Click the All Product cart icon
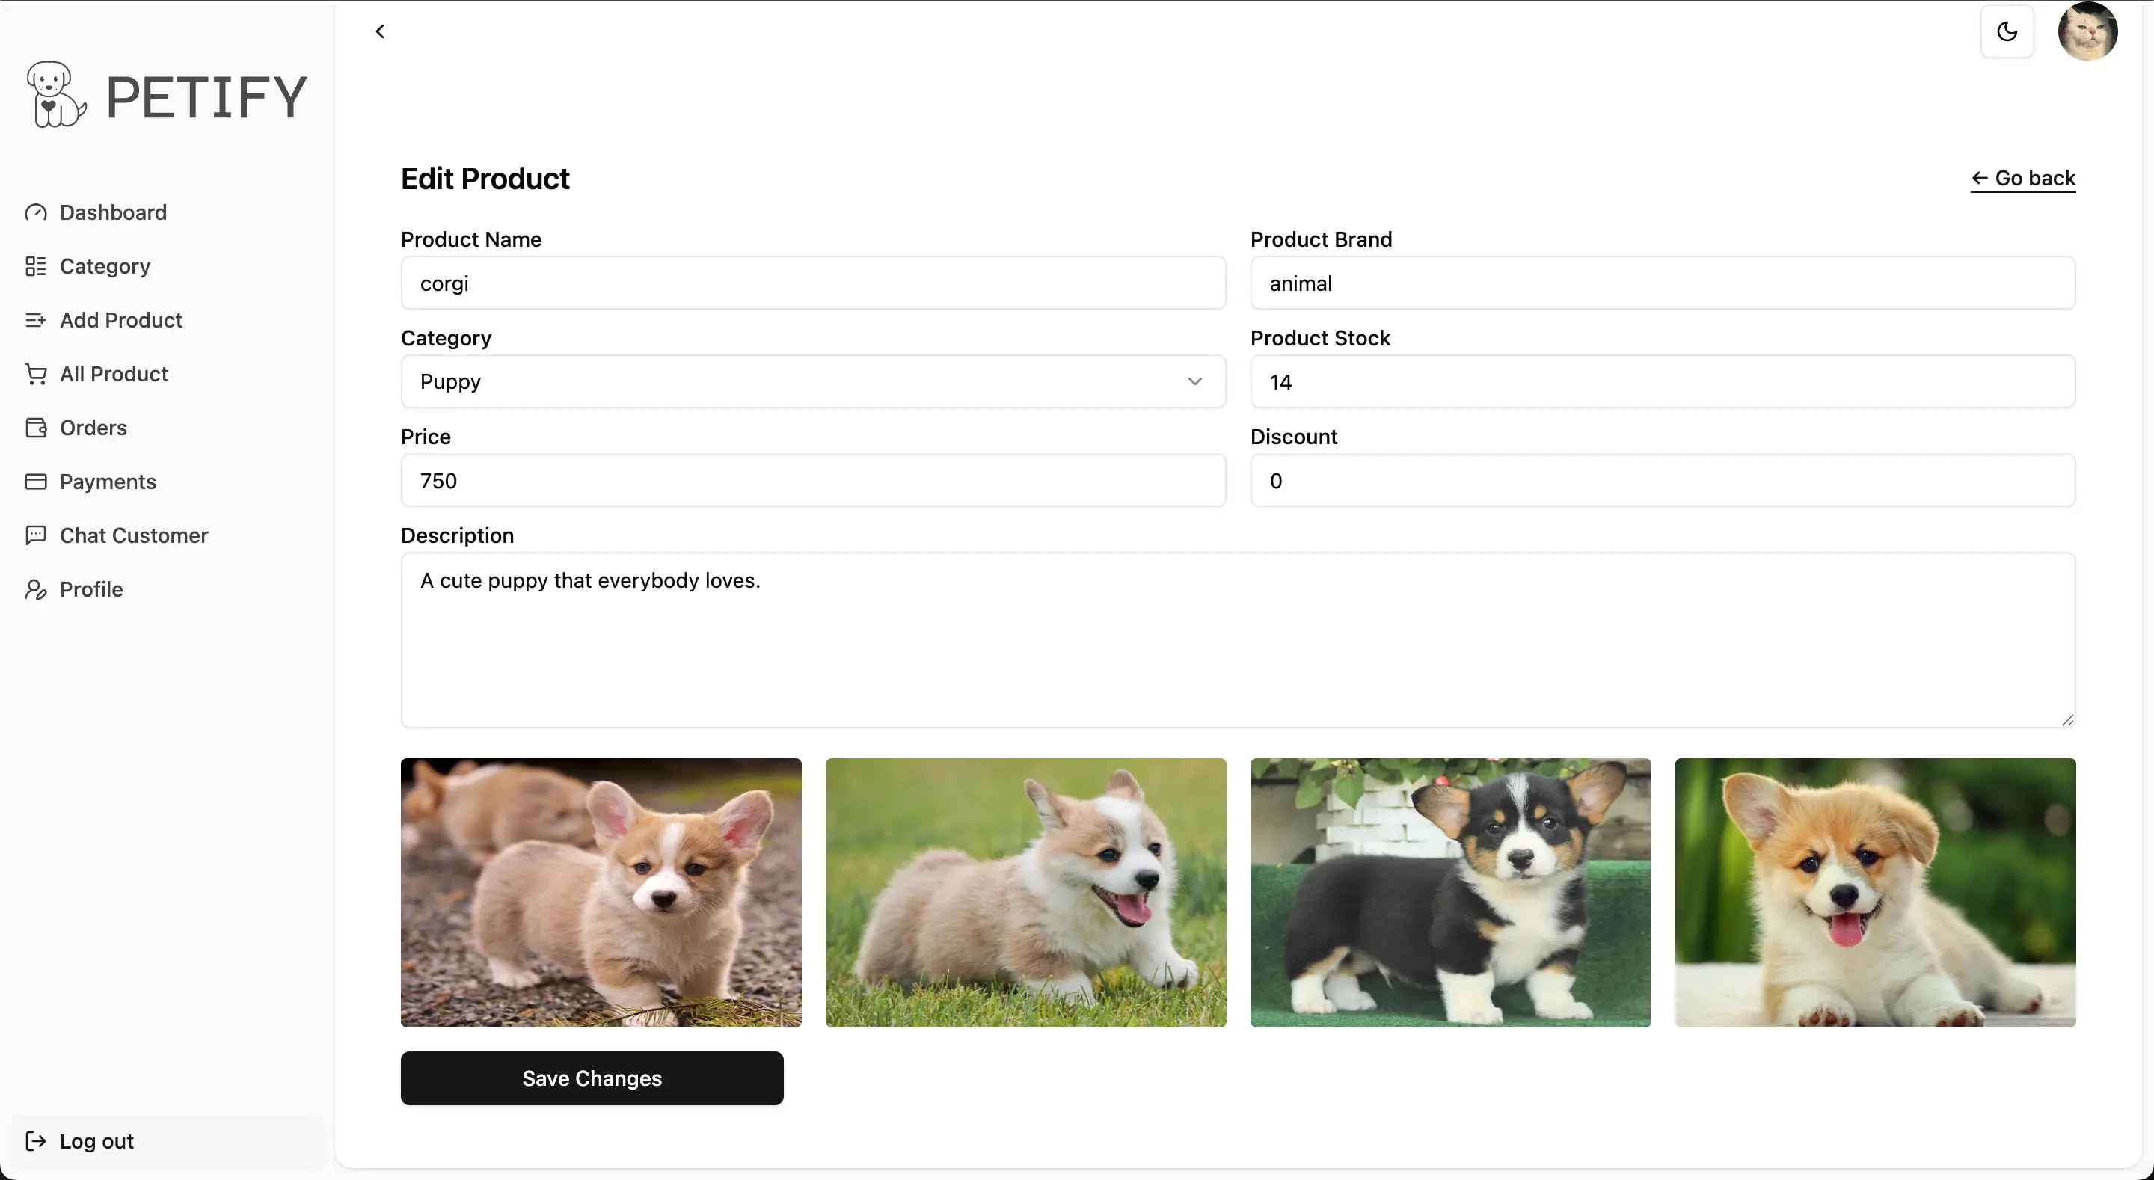Screen dimensions: 2154x1180 pyautogui.click(x=35, y=374)
